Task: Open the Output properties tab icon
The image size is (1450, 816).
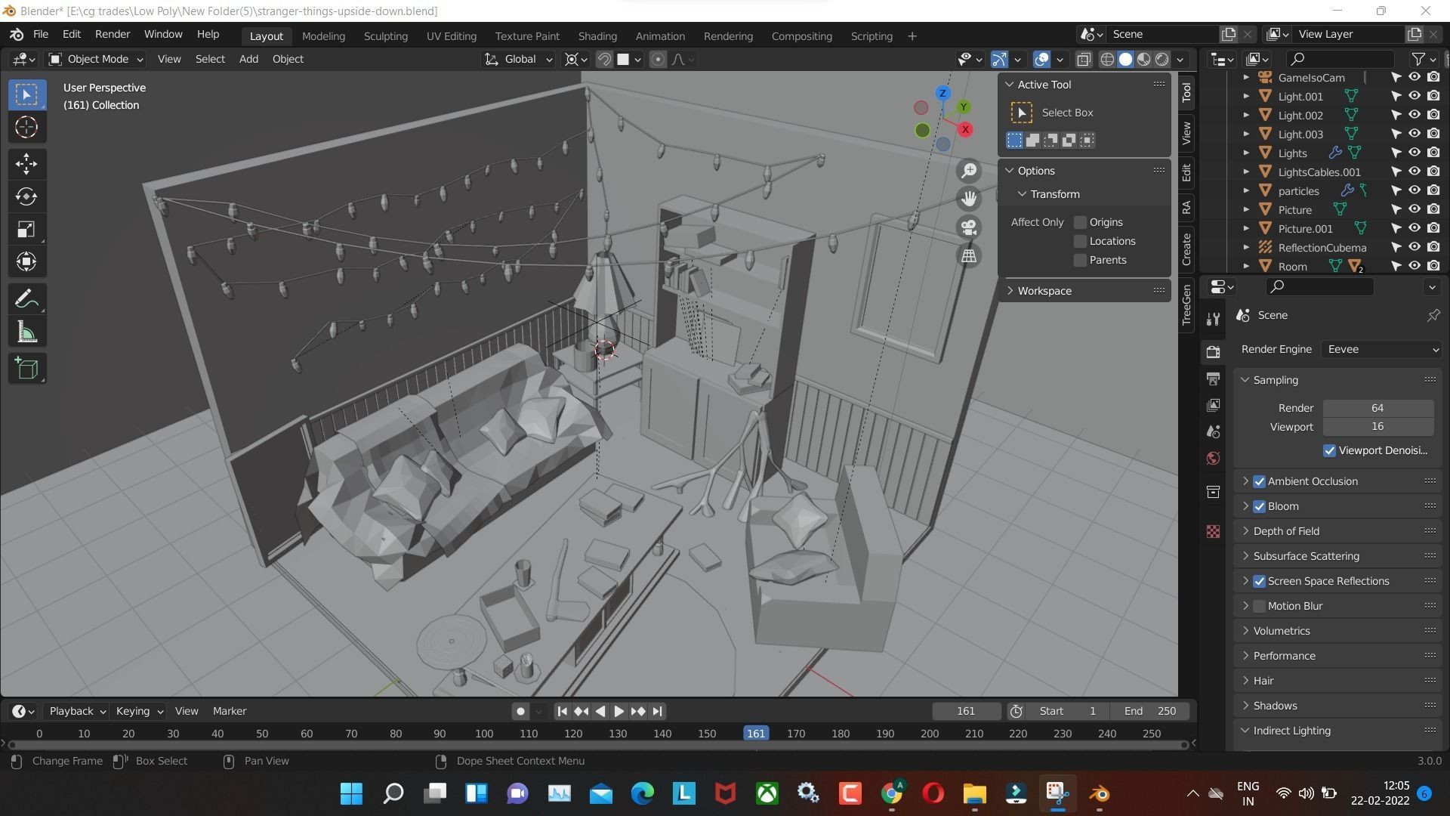Action: click(1214, 379)
